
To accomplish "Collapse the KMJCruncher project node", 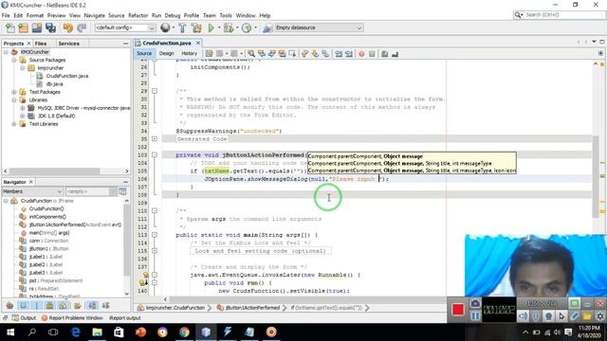I will coord(6,52).
